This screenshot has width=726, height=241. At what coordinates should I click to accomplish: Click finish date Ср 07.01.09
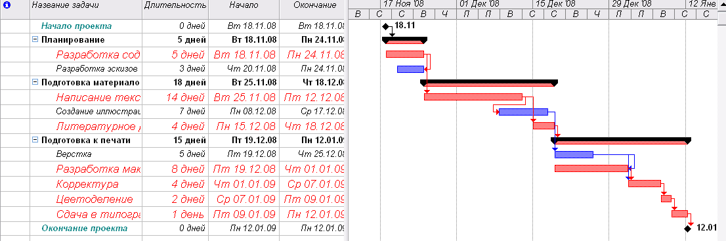(x=312, y=184)
